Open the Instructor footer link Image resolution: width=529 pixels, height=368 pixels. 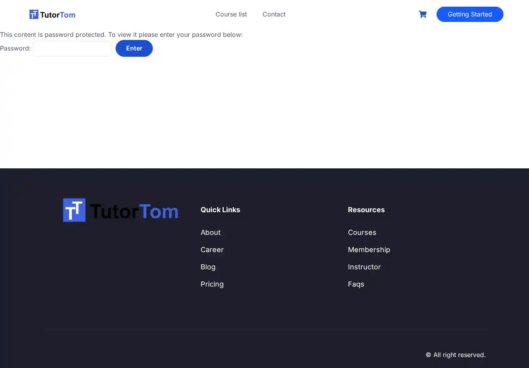tap(364, 267)
